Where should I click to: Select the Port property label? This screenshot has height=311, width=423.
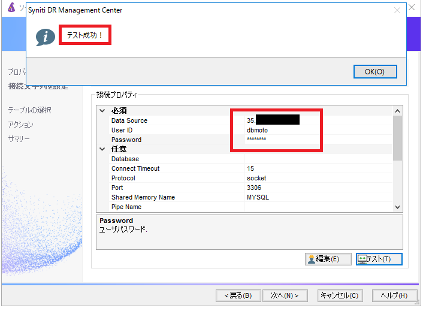(117, 188)
